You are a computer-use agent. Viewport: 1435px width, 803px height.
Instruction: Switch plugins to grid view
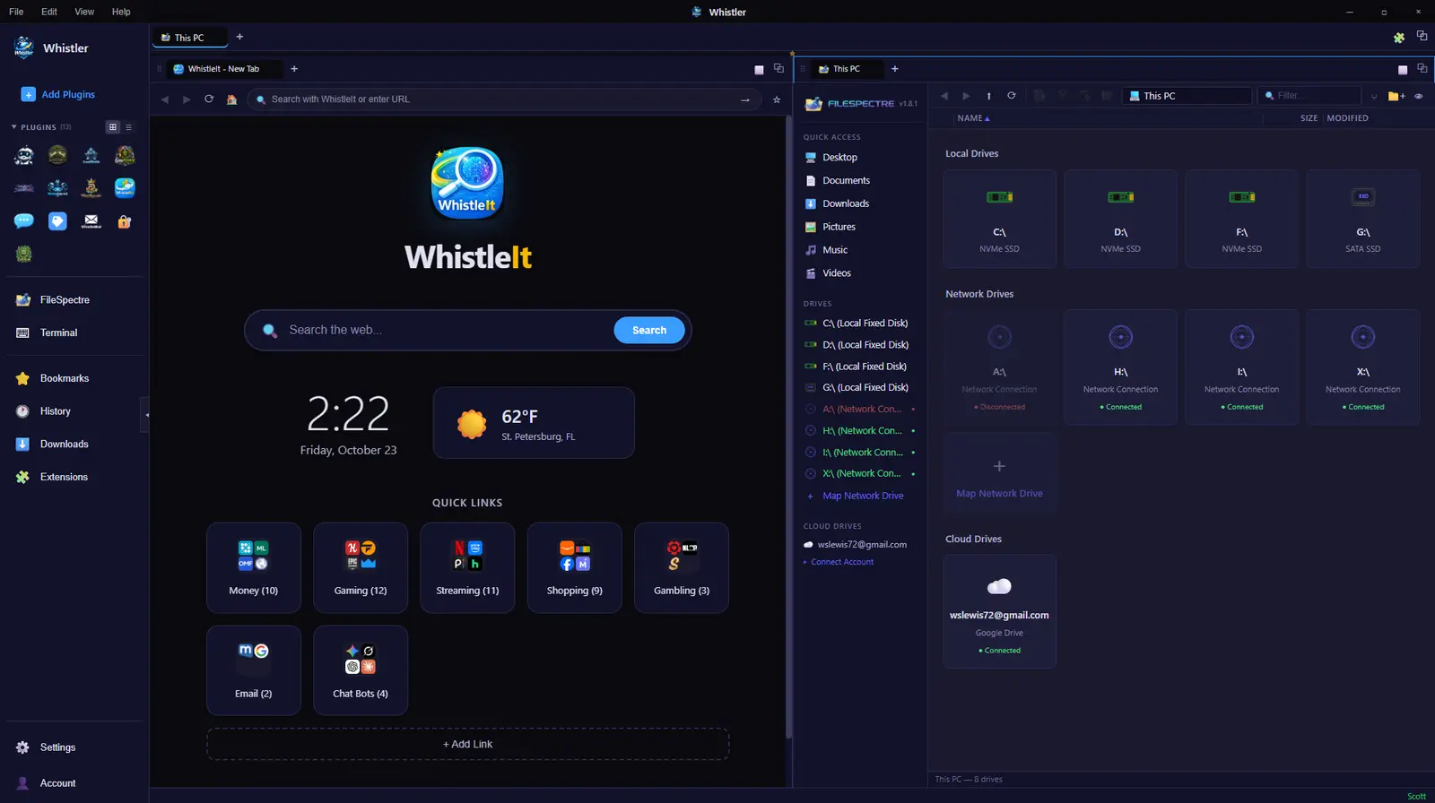point(113,127)
